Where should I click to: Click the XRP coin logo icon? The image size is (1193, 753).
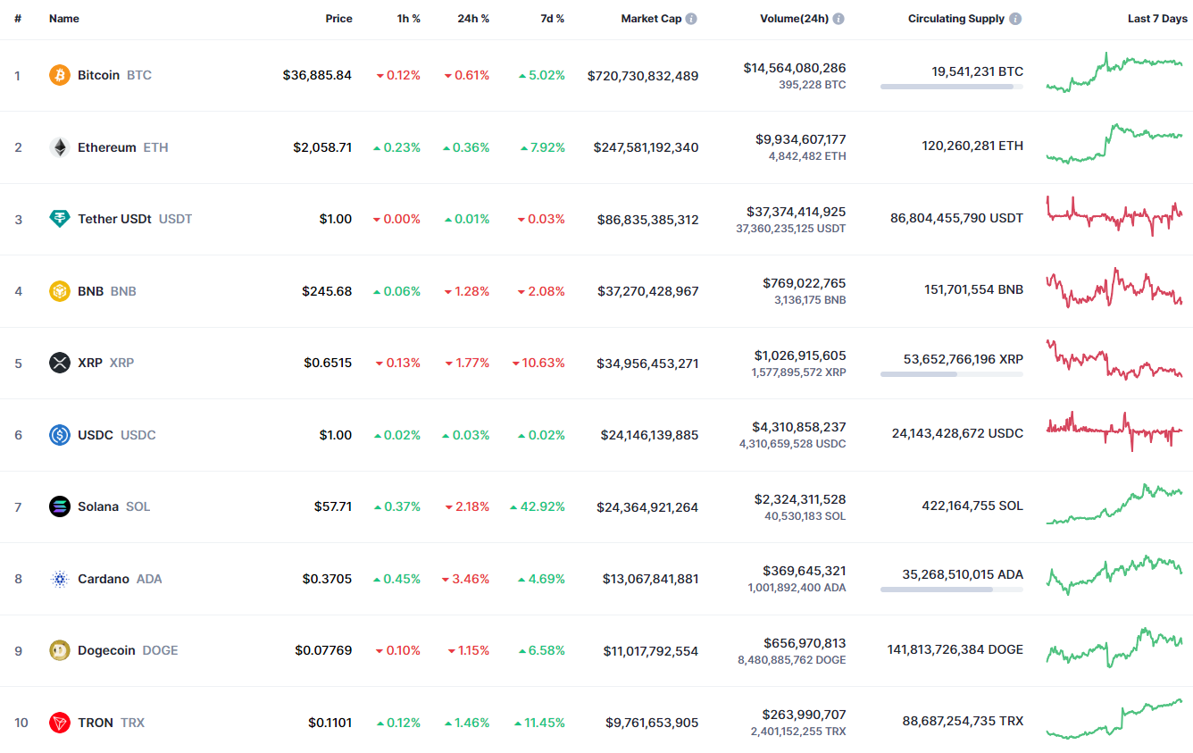tap(60, 363)
